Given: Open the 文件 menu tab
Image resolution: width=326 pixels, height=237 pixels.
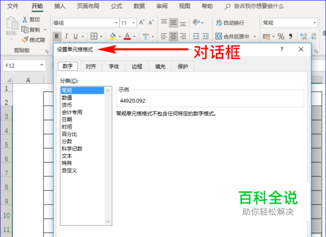Looking at the screenshot, I should [x=13, y=6].
